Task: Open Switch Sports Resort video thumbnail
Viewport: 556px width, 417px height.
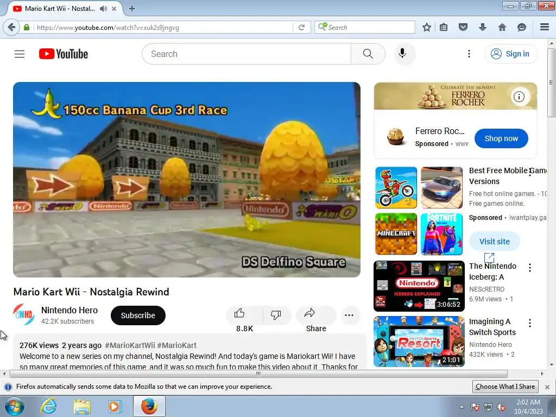Action: [419, 342]
